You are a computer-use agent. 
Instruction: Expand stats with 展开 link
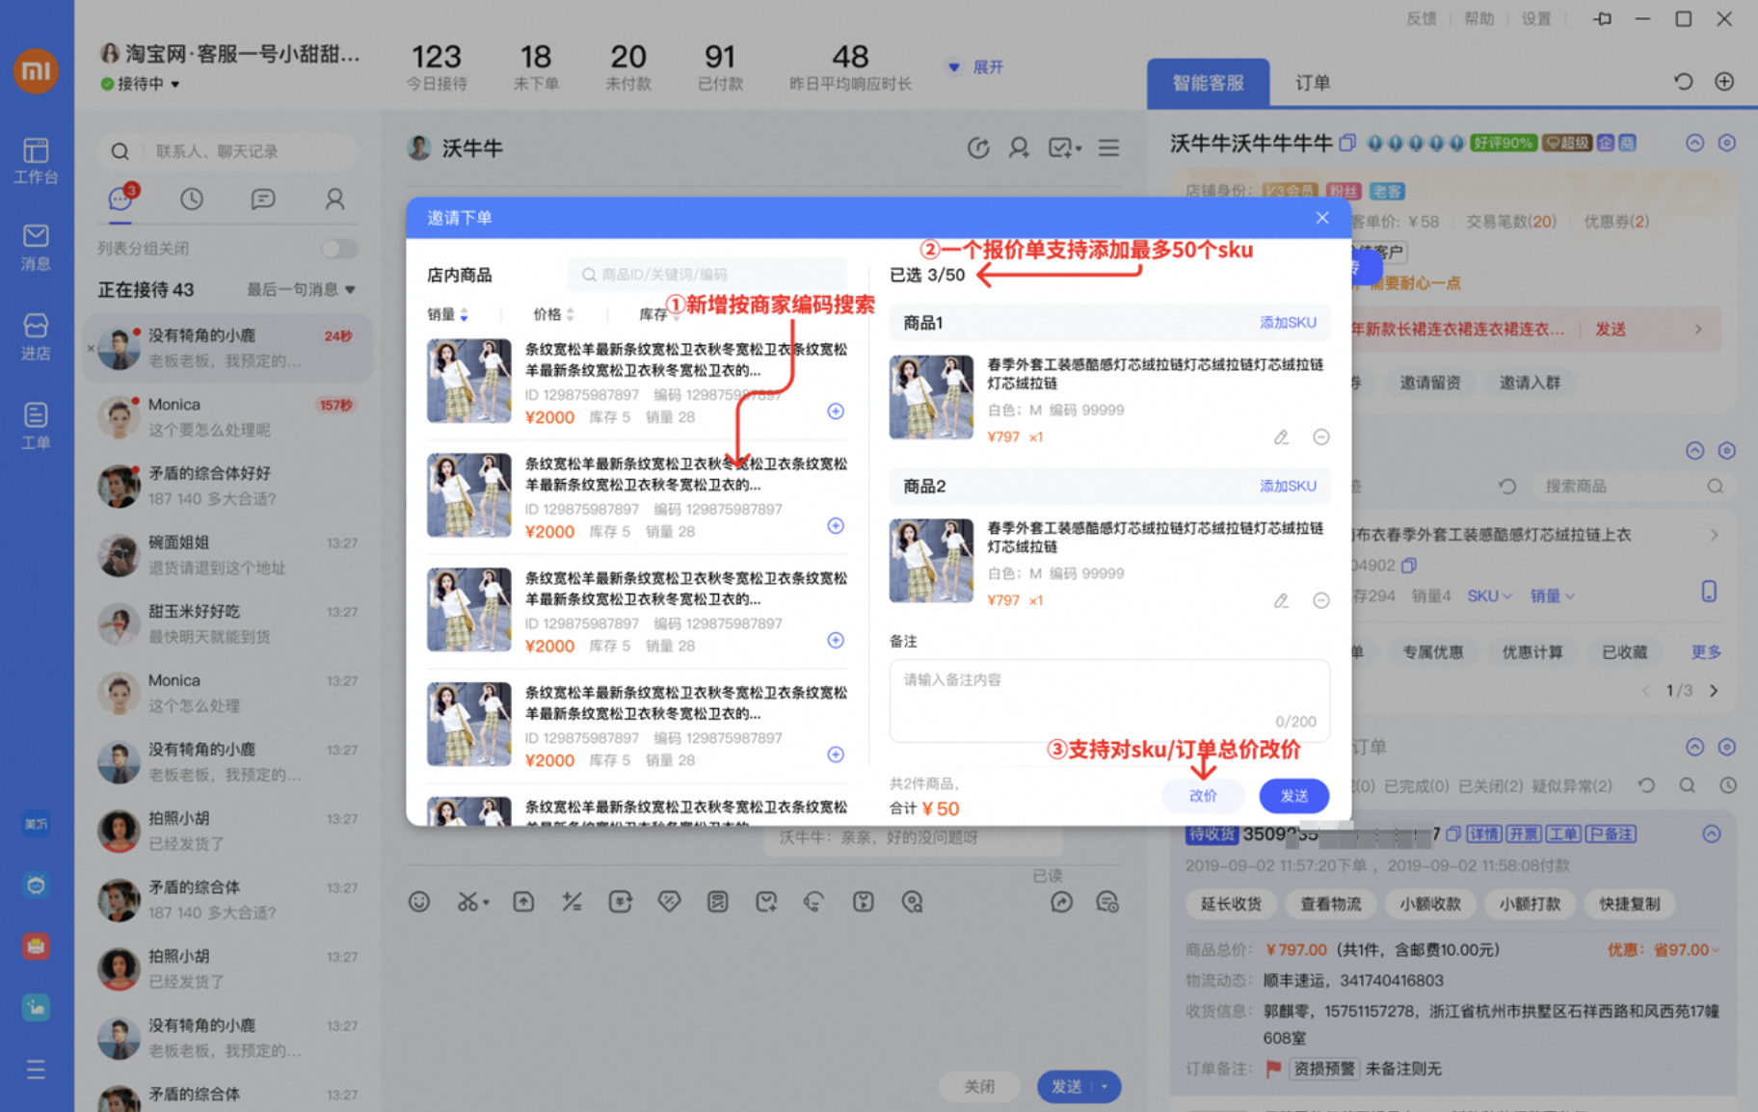pos(976,67)
